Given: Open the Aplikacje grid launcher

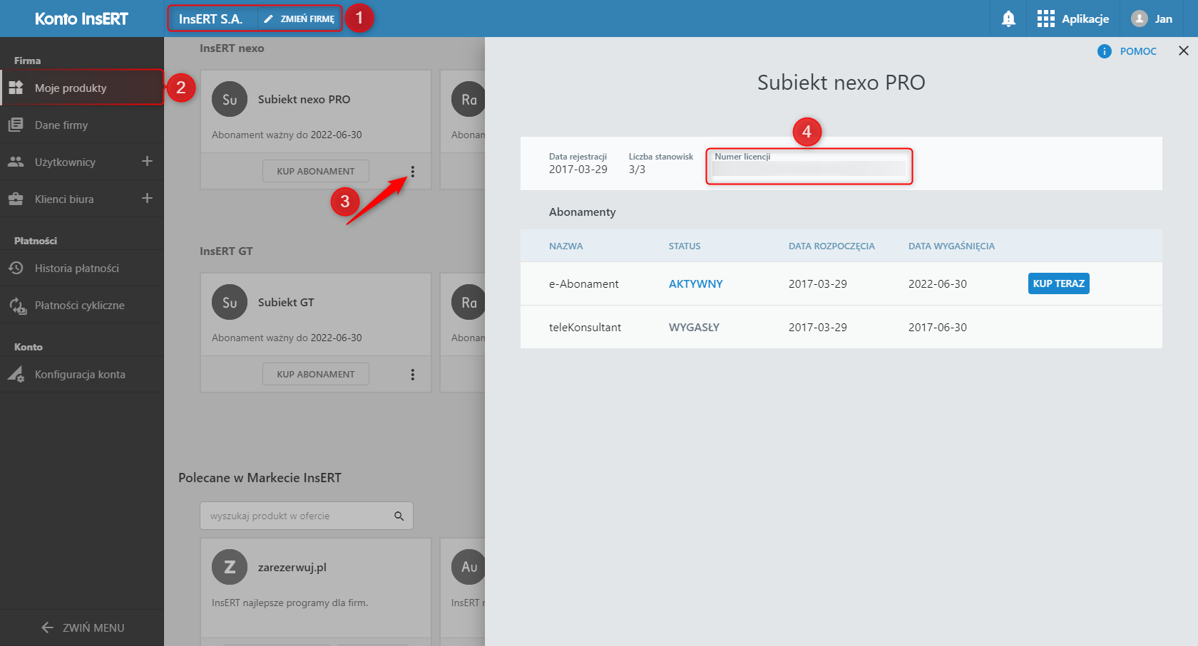Looking at the screenshot, I should point(1072,19).
